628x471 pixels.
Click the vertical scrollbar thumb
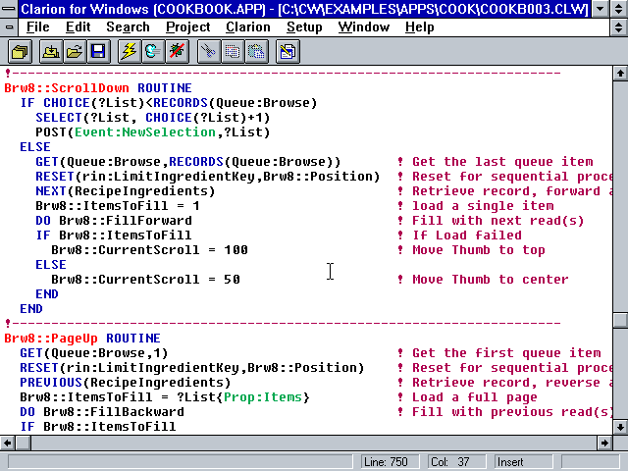(620, 320)
